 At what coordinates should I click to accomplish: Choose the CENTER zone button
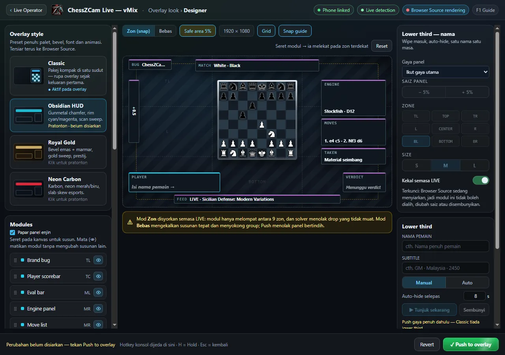[x=445, y=129]
